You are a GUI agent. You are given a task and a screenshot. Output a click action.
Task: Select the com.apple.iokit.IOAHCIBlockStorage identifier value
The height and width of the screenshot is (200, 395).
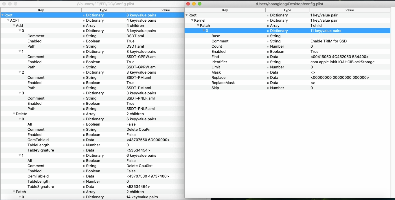point(342,62)
